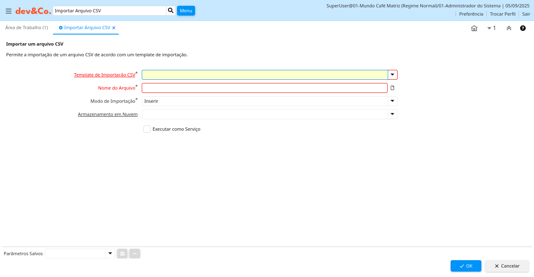
Task: Click the file browse icon beside Nome do Arquivo
Action: click(392, 88)
